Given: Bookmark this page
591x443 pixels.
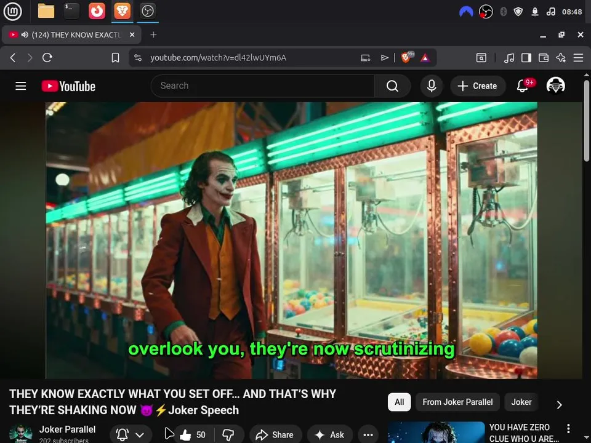Looking at the screenshot, I should pyautogui.click(x=115, y=58).
